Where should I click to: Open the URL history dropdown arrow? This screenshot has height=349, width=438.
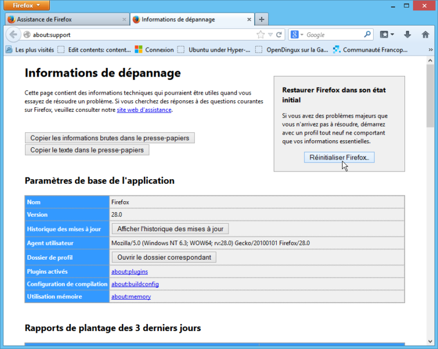(x=270, y=35)
